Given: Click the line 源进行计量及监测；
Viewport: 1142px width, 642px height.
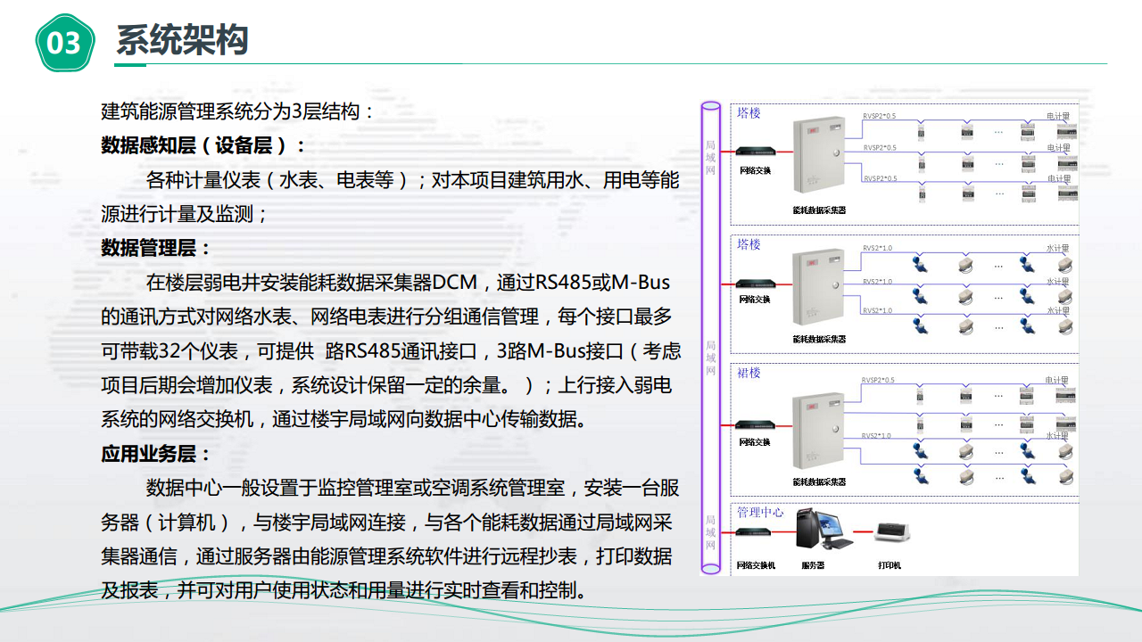Looking at the screenshot, I should [x=185, y=214].
